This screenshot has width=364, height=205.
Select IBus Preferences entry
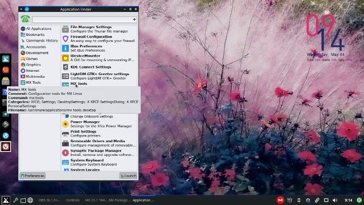click(100, 48)
